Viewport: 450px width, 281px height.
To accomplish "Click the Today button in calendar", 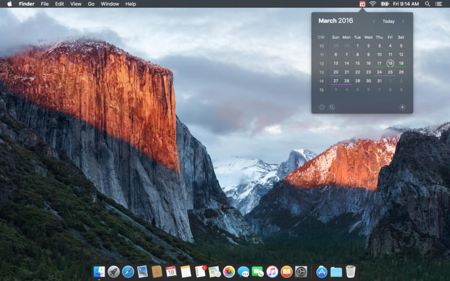I will pos(389,21).
